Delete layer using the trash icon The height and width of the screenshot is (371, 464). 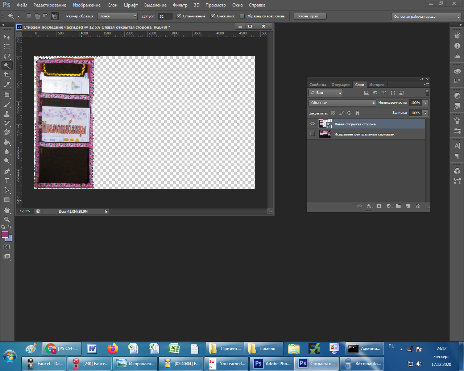pos(418,206)
